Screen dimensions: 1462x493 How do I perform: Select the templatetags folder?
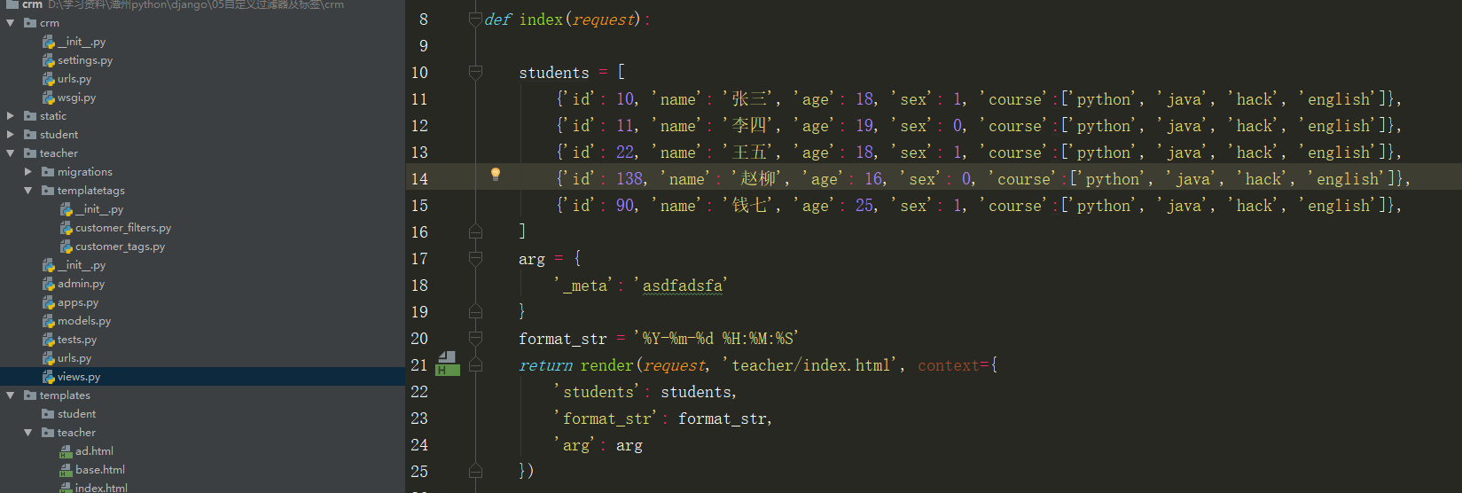[x=91, y=191]
